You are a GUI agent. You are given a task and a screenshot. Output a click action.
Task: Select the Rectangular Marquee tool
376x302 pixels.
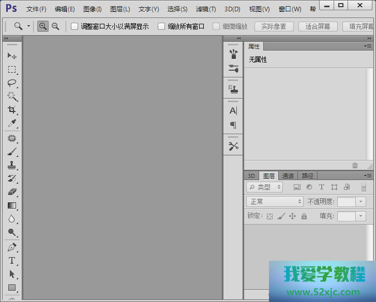12,69
